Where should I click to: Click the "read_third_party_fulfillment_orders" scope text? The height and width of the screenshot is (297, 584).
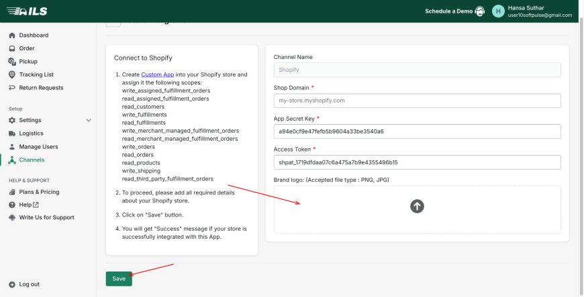[x=168, y=179]
